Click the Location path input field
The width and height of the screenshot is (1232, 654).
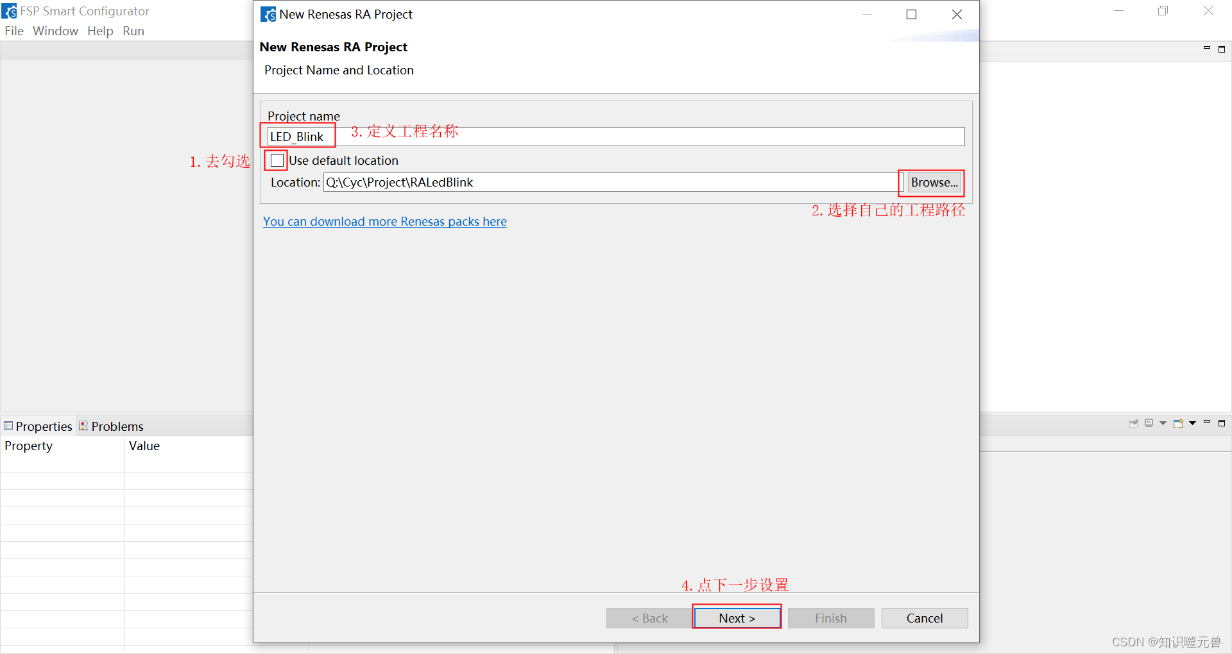pyautogui.click(x=613, y=182)
